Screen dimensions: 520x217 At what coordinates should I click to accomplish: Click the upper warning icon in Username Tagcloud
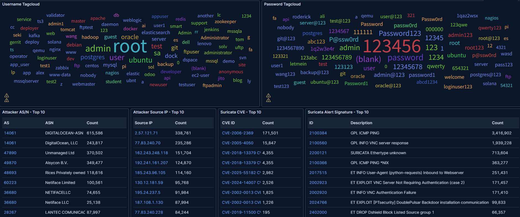tap(7, 95)
